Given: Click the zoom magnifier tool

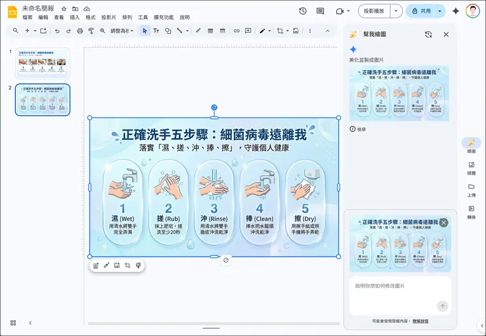Looking at the screenshot, I should (102, 31).
